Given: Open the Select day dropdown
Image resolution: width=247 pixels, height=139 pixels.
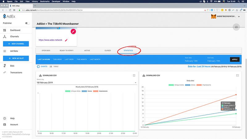Looking at the screenshot, I should [86, 83].
